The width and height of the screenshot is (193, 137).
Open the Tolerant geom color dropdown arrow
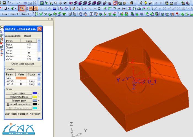(39, 101)
